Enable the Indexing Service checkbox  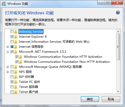point(12,32)
